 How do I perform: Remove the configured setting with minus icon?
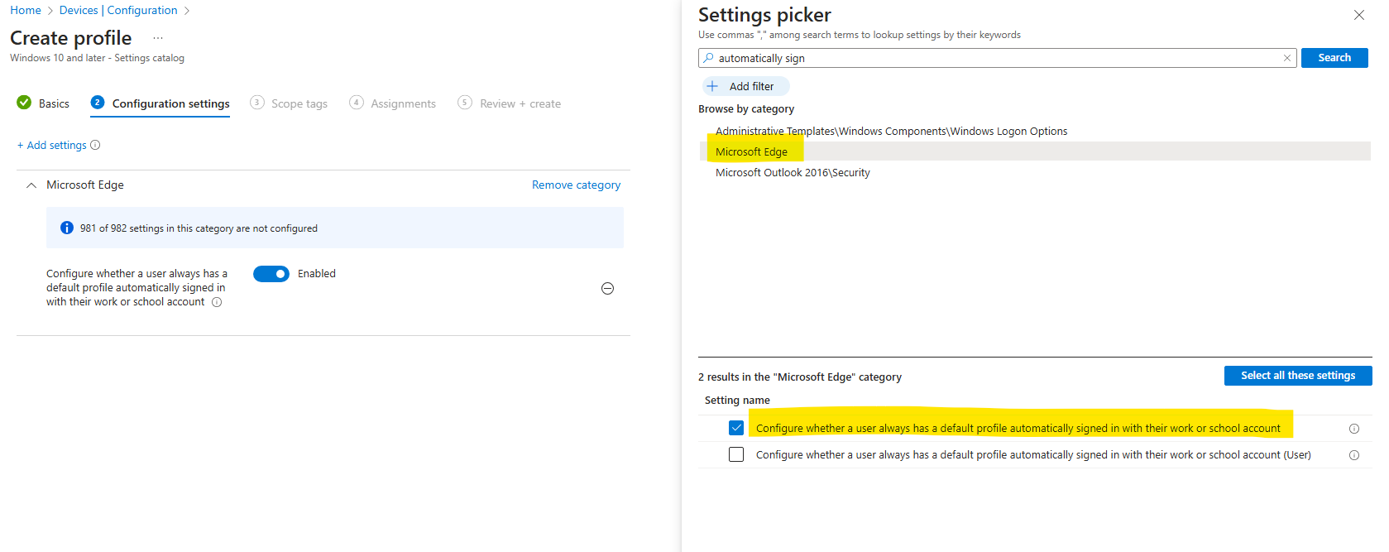(x=607, y=288)
